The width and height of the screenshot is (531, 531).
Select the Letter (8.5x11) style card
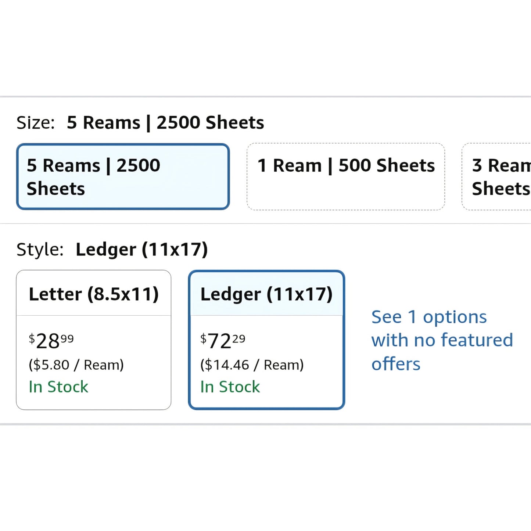(93, 340)
